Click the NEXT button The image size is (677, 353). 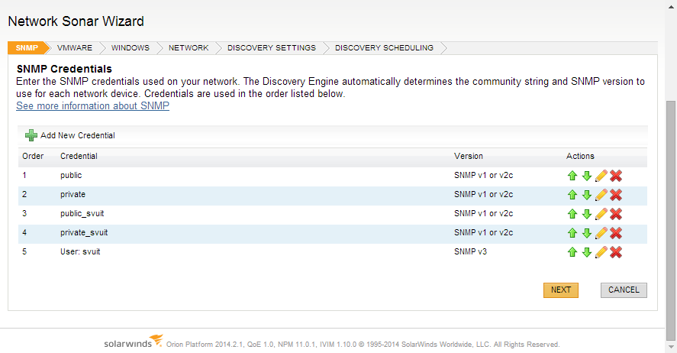pos(561,290)
